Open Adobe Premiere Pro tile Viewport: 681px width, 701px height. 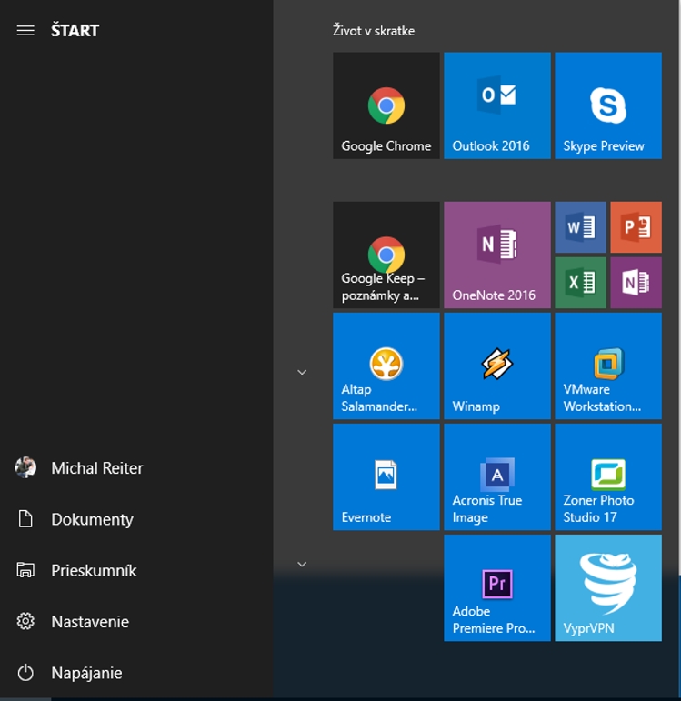[496, 587]
